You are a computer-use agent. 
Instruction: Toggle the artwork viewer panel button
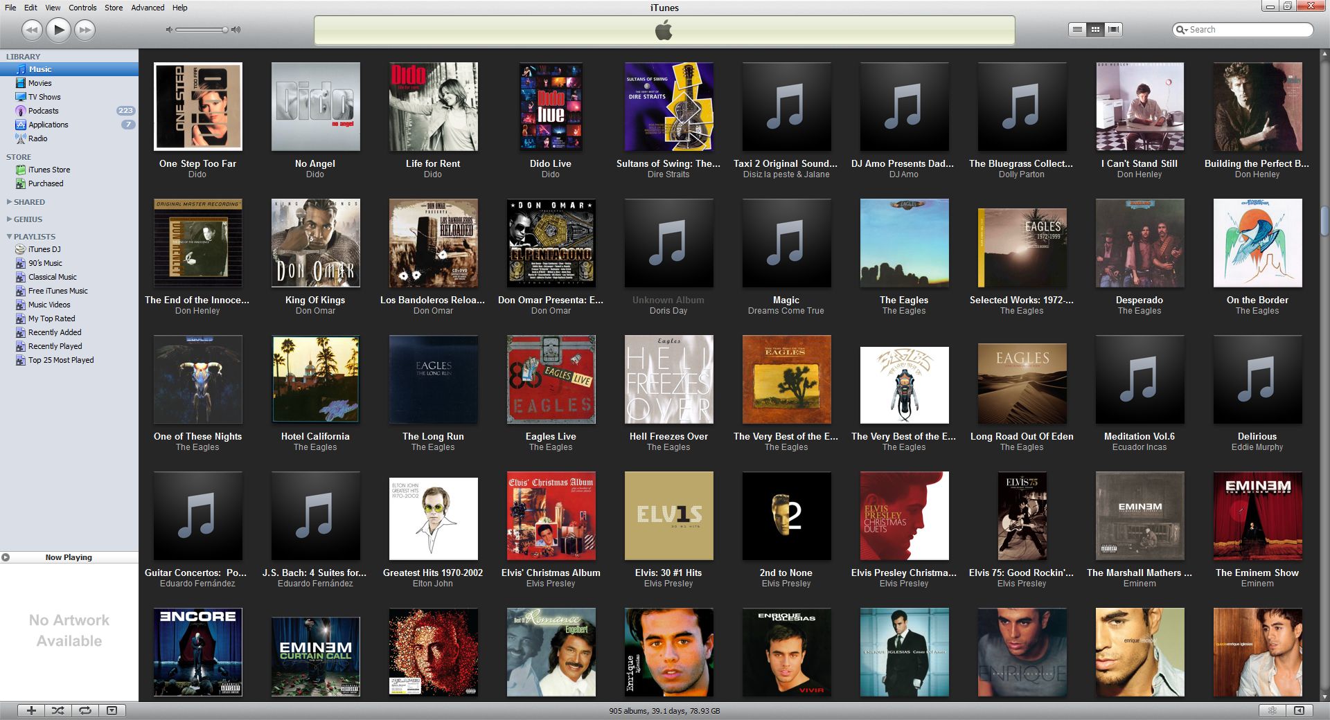tap(112, 710)
